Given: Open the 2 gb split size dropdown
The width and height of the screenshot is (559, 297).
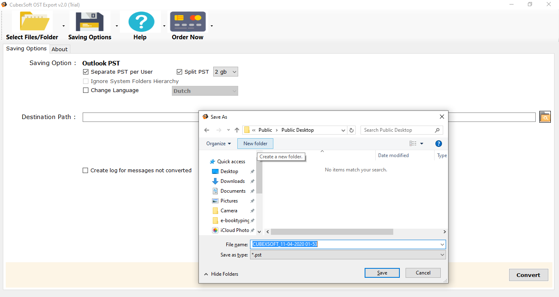Looking at the screenshot, I should 225,72.
